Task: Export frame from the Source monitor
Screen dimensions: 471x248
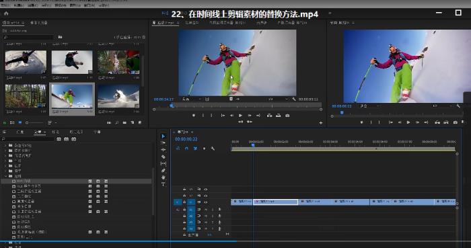Action: point(287,116)
